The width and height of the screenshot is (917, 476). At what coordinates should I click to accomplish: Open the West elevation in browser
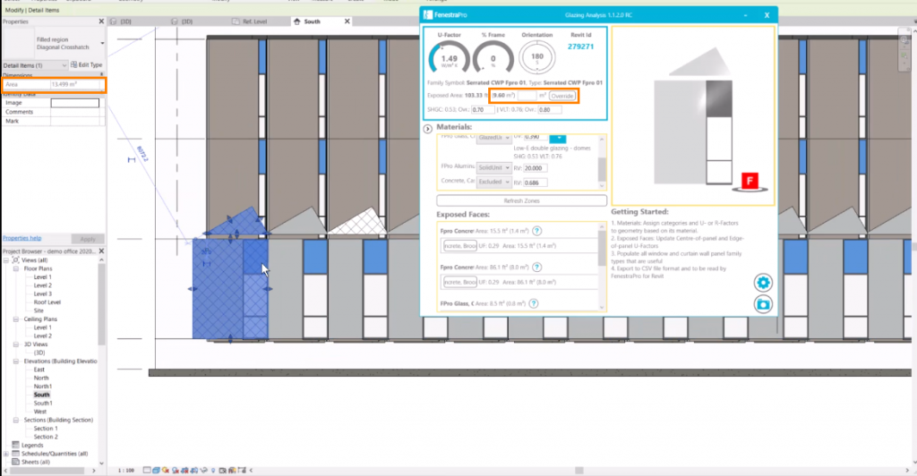click(39, 412)
